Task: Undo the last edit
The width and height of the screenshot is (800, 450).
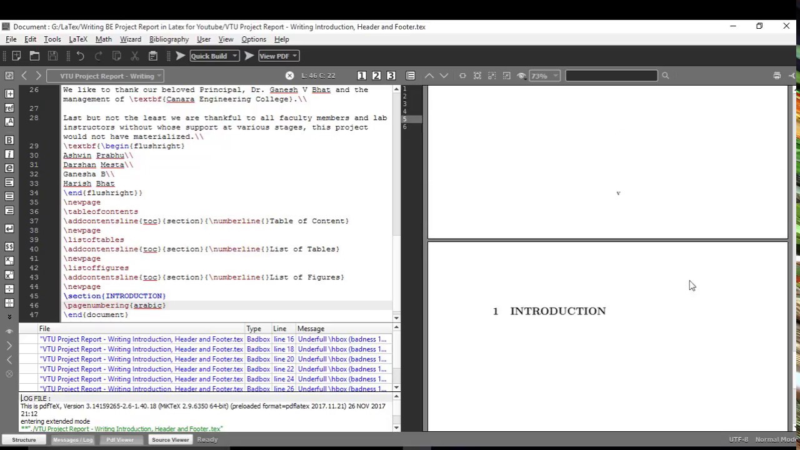Action: pos(80,56)
